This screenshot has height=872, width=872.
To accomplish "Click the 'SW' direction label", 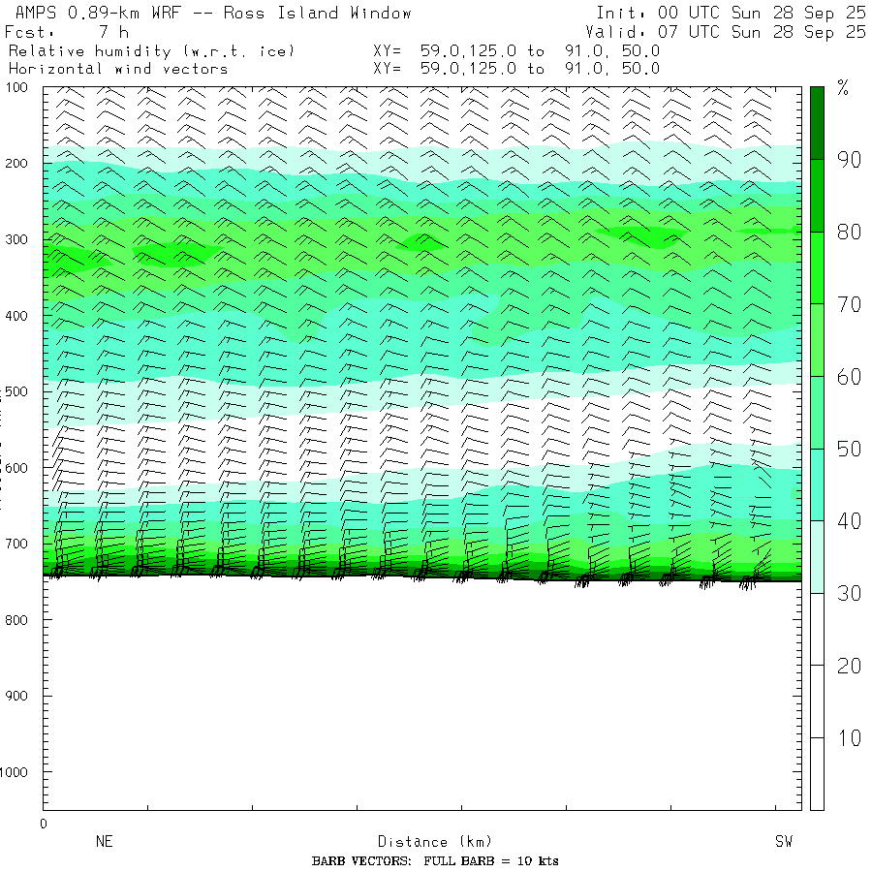I will tap(784, 841).
